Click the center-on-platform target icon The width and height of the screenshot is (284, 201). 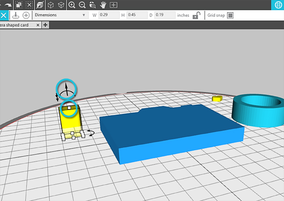[26, 15]
